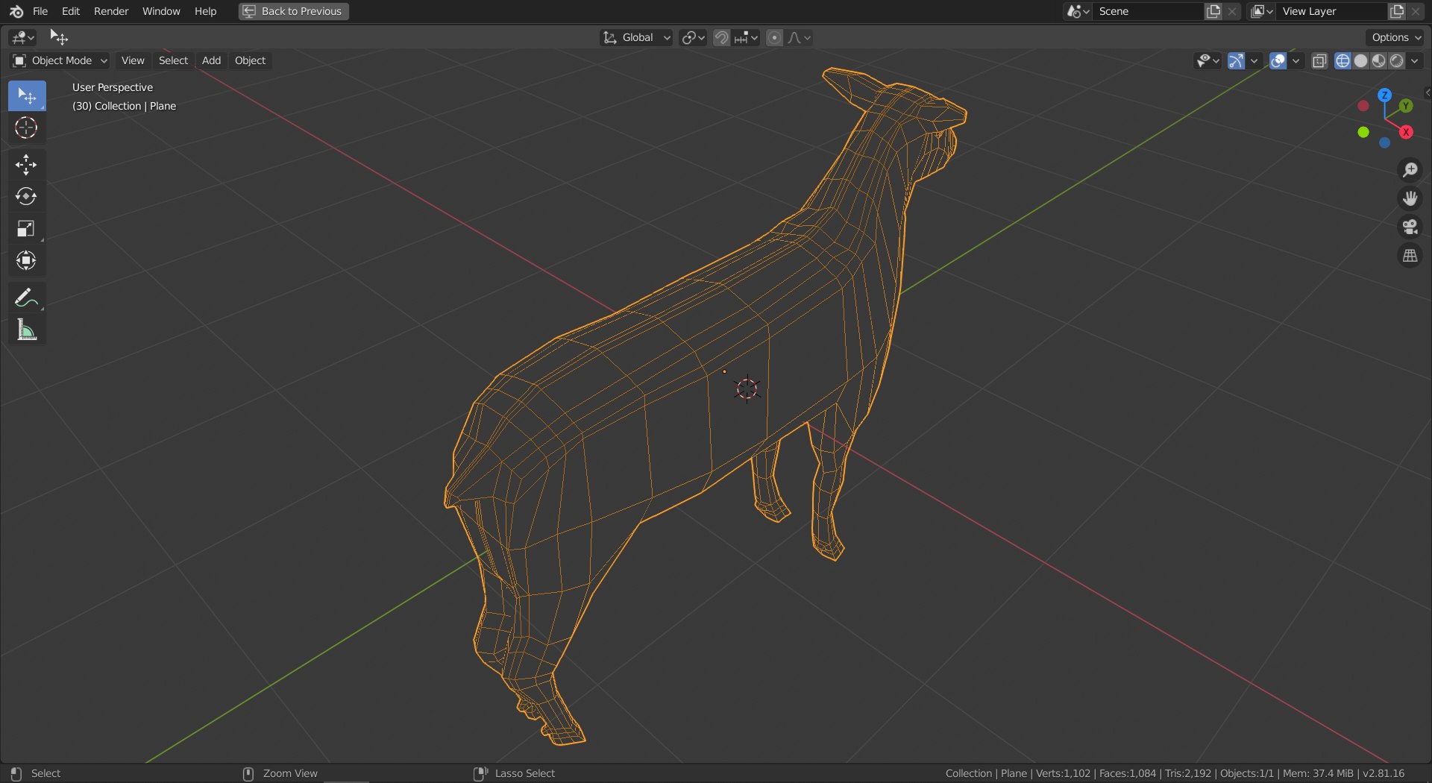Toggle the camera view icon
The height and width of the screenshot is (783, 1432).
[x=1410, y=227]
